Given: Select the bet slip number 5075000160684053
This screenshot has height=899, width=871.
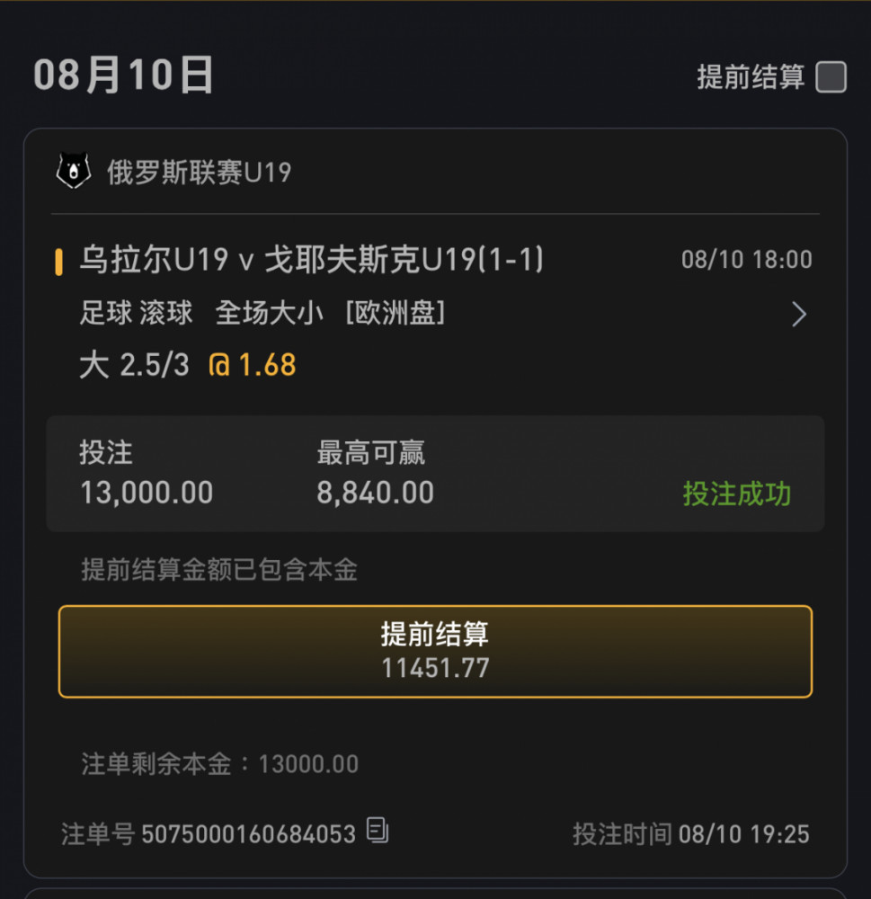Looking at the screenshot, I should tap(248, 834).
